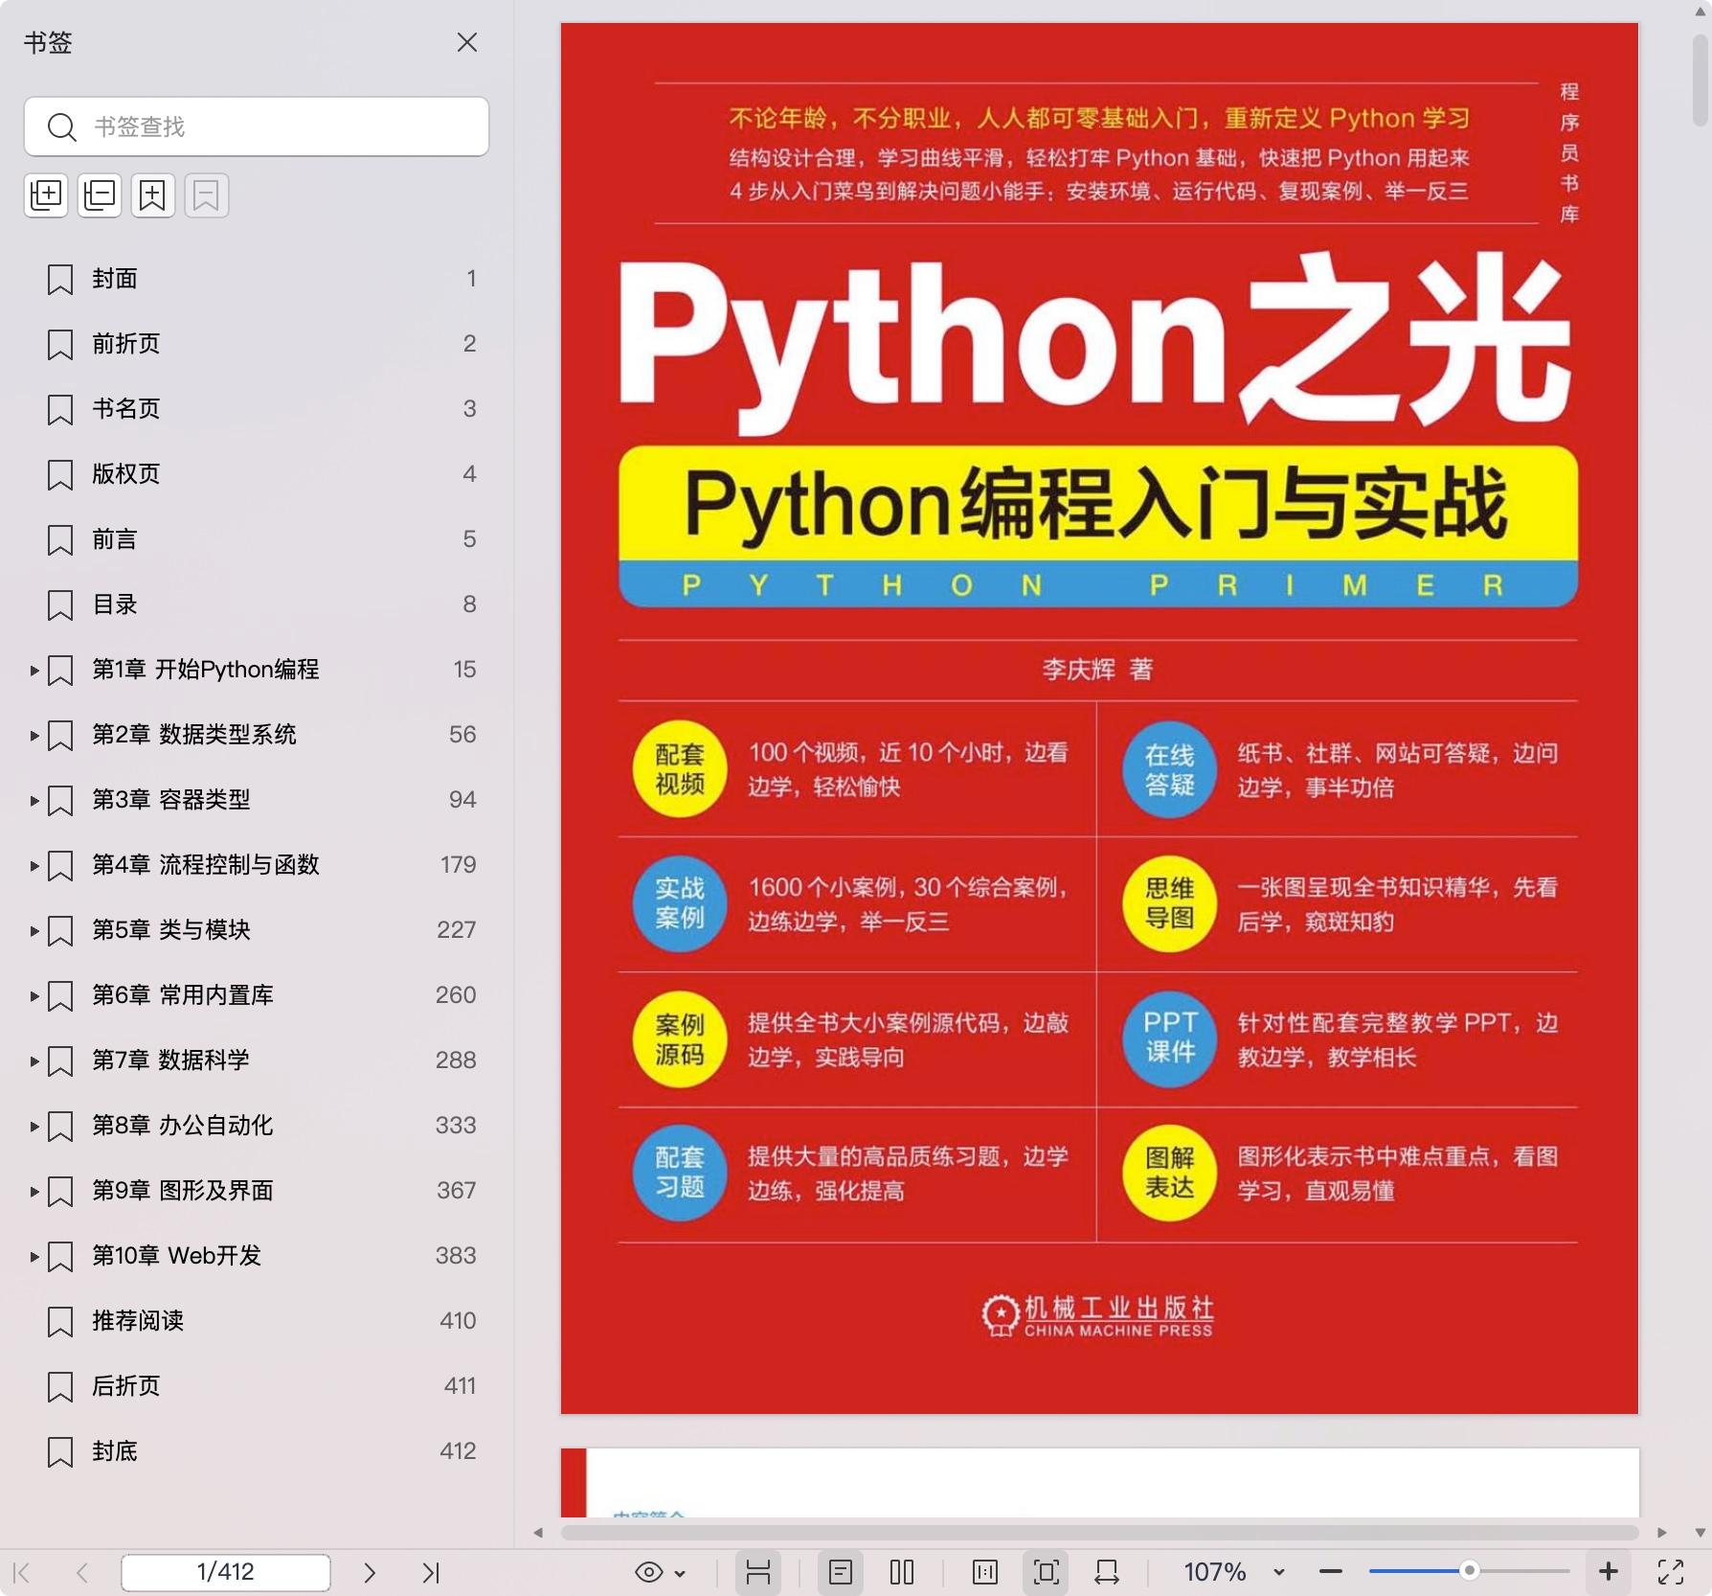Image resolution: width=1712 pixels, height=1596 pixels.
Task: Click the scroll left arrow
Action: tap(538, 1533)
